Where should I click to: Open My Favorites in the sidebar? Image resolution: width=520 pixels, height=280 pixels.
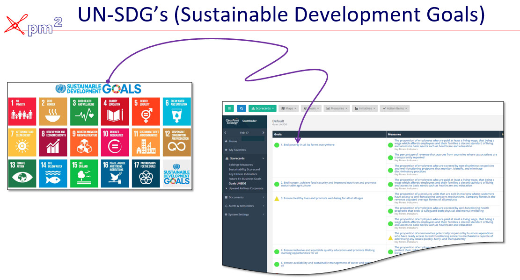[x=237, y=150]
